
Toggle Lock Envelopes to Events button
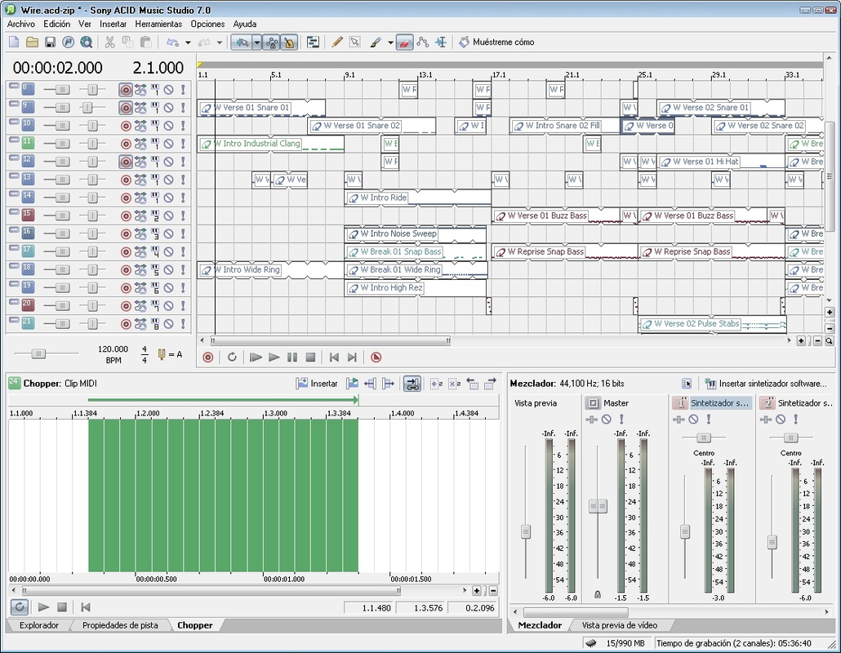272,42
